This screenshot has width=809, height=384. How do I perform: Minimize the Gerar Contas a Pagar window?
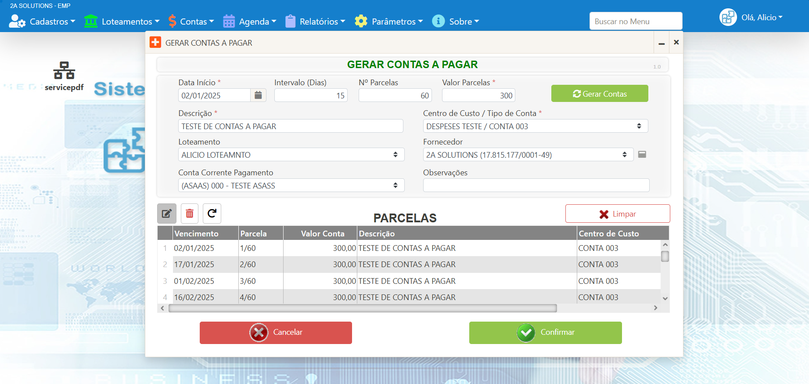(x=662, y=43)
